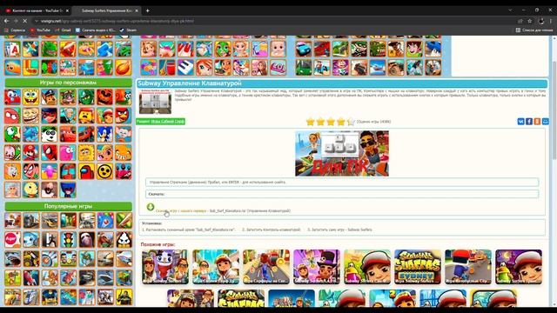This screenshot has height=313, width=557.
Task: Open the Huggy Wuggy character icon
Action: (x=68, y=190)
